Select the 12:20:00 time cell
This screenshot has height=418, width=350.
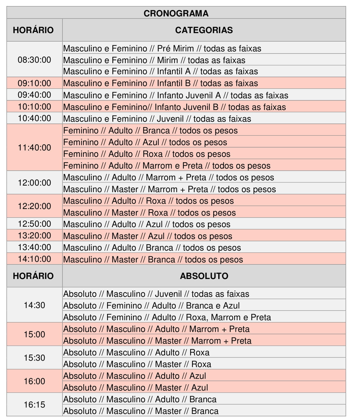(x=34, y=206)
